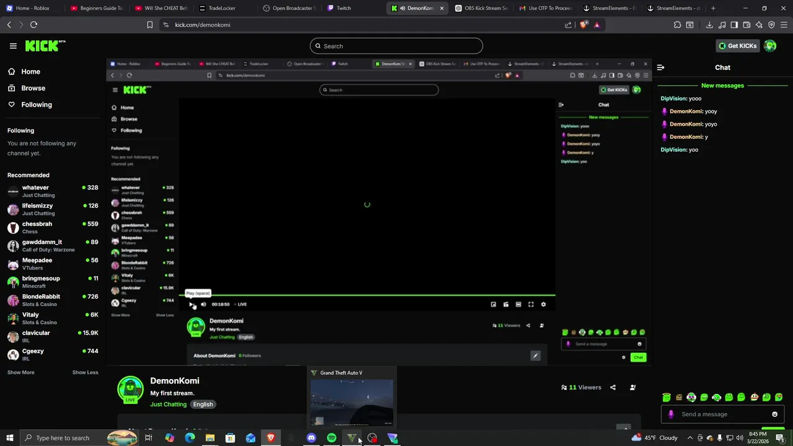793x446 pixels.
Task: Open Leo AI sparkle icon
Action: coord(759,25)
